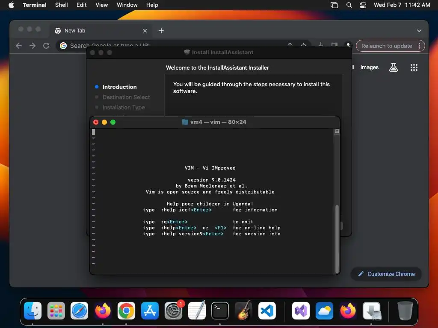Launch Safari from the dock
The image size is (438, 328).
[x=79, y=310]
